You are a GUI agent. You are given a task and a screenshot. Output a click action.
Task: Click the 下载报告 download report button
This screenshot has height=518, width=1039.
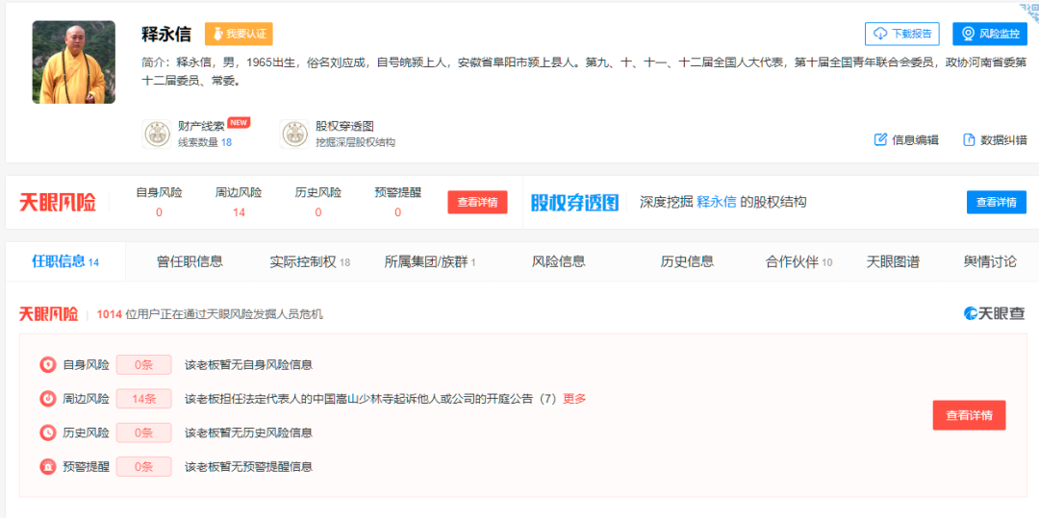tap(901, 34)
